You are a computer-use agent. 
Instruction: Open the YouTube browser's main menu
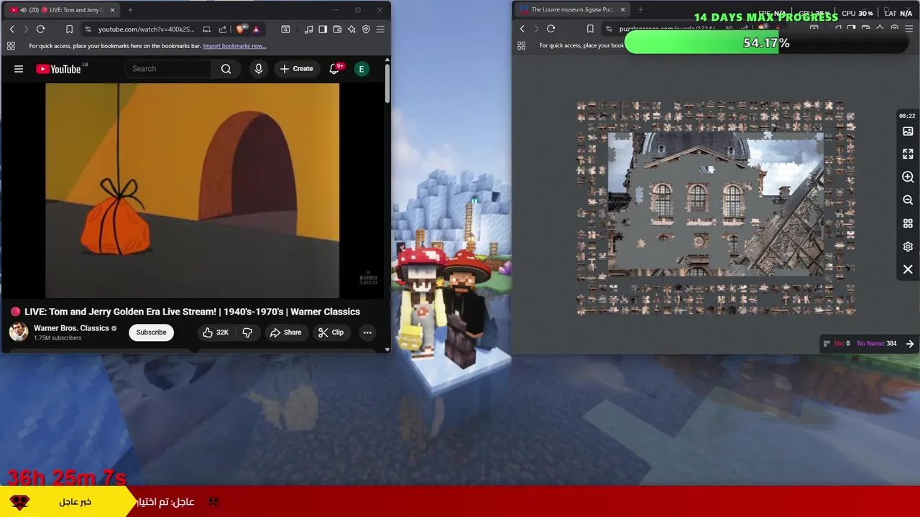point(380,29)
